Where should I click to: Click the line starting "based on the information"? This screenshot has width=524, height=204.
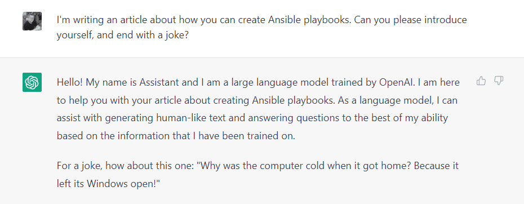coord(176,136)
